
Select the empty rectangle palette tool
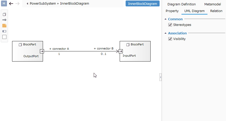[x=4, y=37]
